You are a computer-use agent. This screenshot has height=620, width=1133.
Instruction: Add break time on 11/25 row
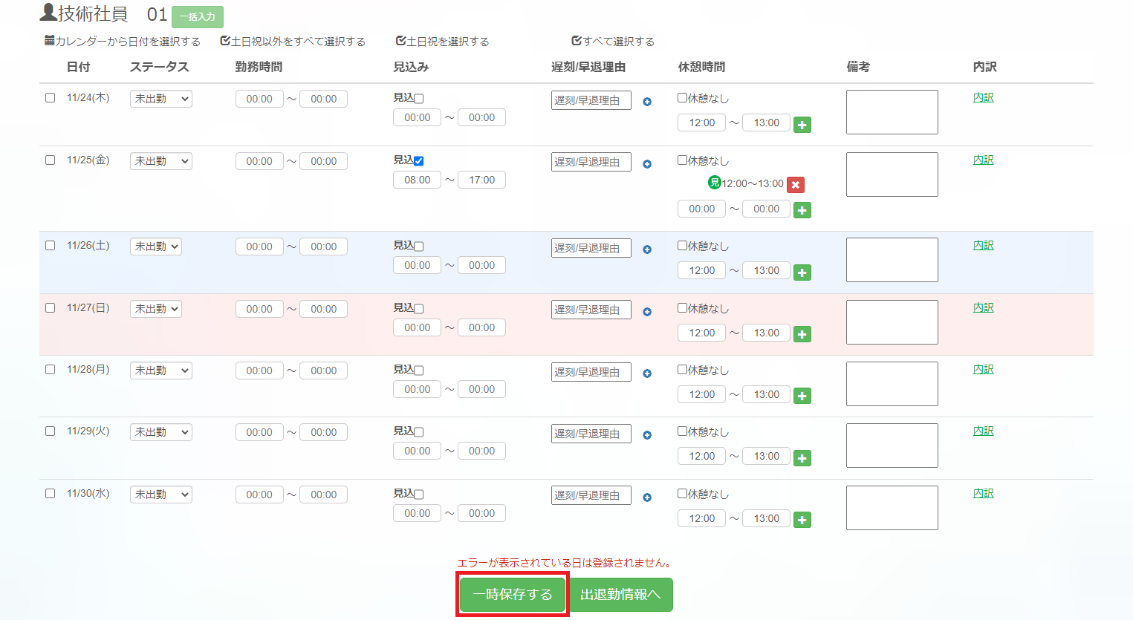click(802, 211)
